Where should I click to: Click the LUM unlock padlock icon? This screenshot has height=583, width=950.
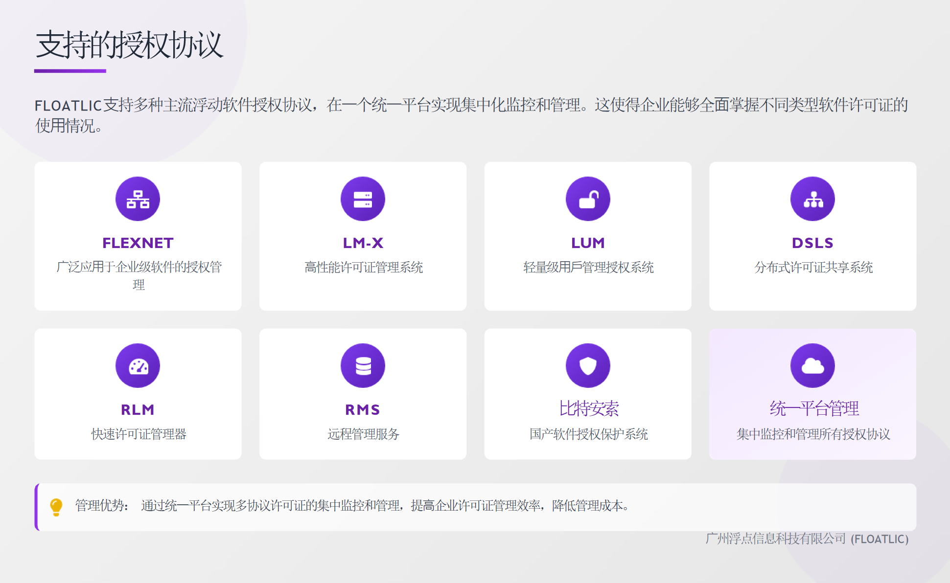point(588,199)
